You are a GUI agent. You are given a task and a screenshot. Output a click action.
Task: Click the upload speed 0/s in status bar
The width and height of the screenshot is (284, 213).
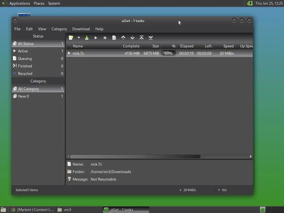coord(222,190)
